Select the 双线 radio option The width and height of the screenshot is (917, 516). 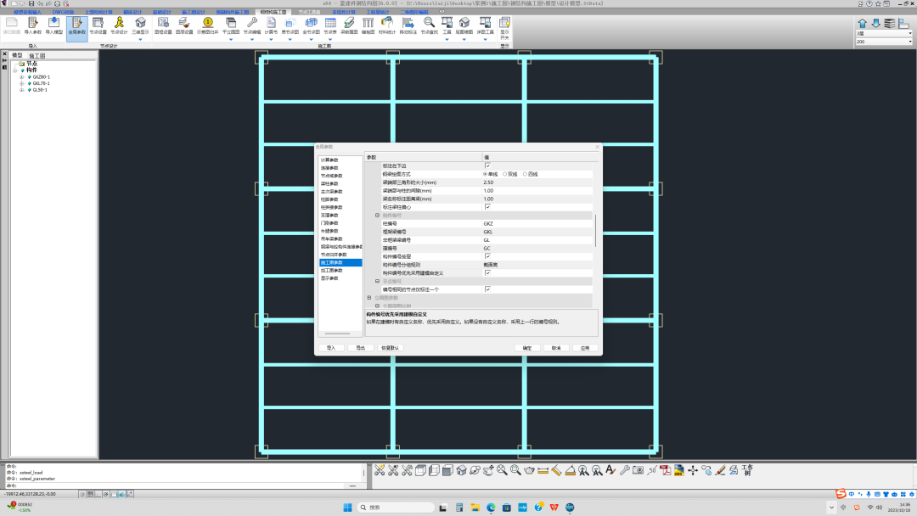point(504,174)
